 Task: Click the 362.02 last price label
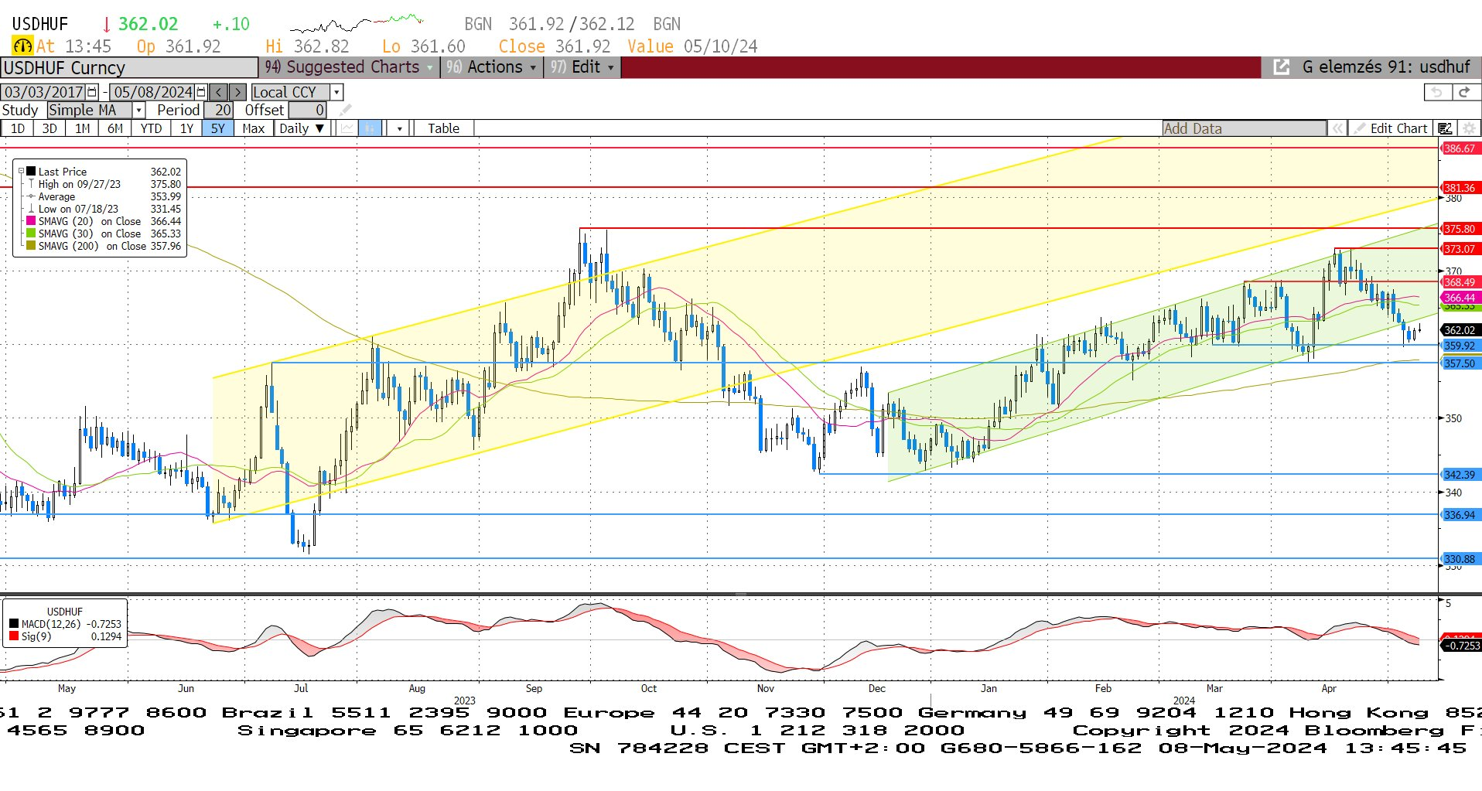point(1460,330)
